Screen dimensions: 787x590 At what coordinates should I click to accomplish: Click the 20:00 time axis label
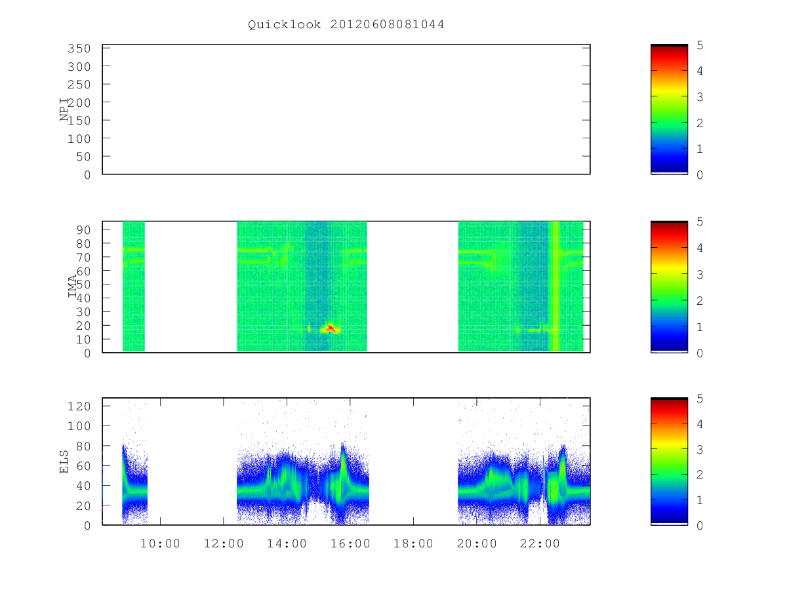(x=477, y=543)
